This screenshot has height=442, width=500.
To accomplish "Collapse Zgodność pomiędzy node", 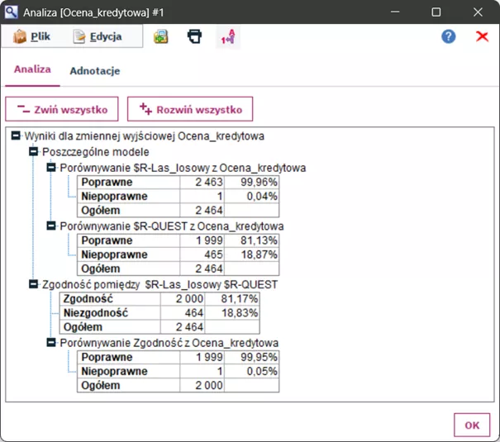I will (x=34, y=284).
